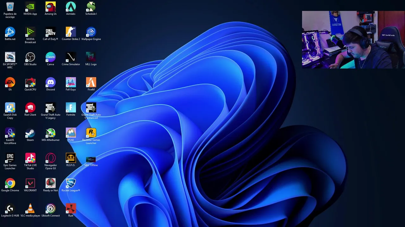Open the MLL Offline file icon
This screenshot has width=405, height=227.
(x=91, y=159)
